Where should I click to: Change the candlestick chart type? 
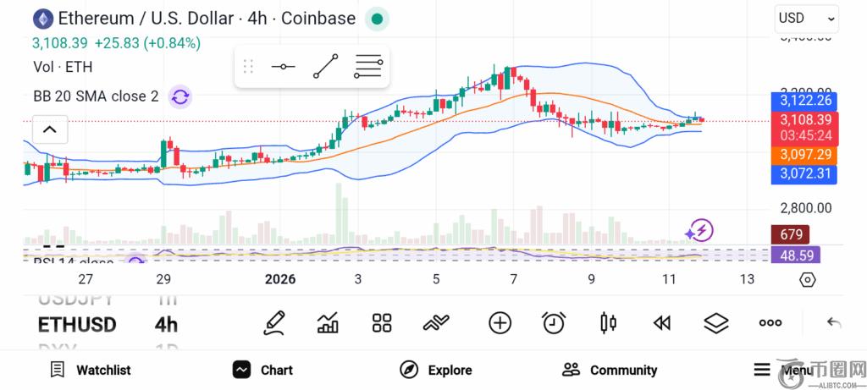point(608,322)
